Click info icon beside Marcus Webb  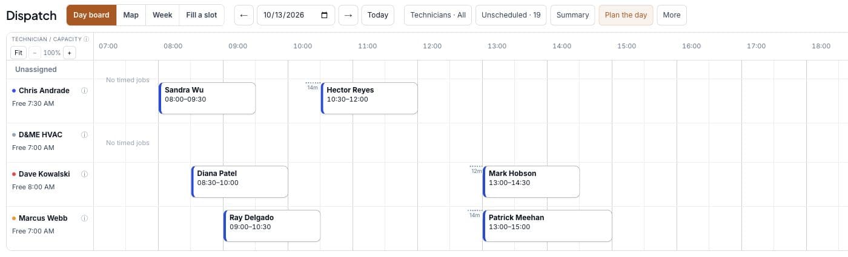click(84, 218)
